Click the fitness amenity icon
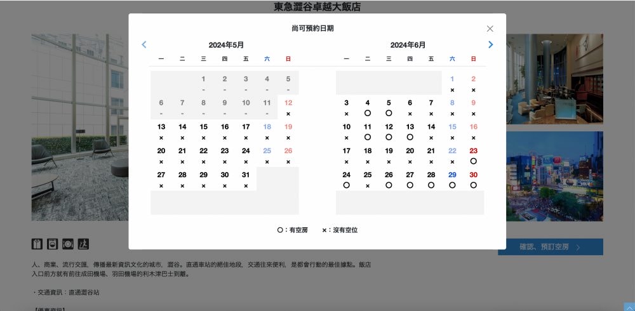 click(x=83, y=244)
